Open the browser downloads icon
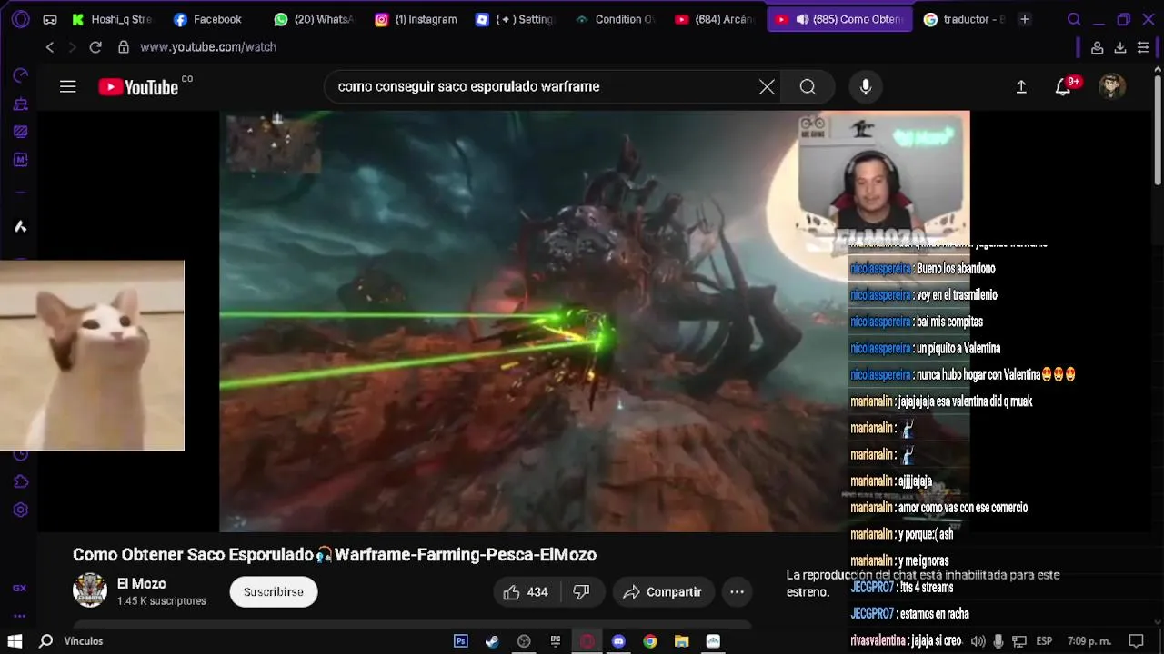 tap(1120, 47)
